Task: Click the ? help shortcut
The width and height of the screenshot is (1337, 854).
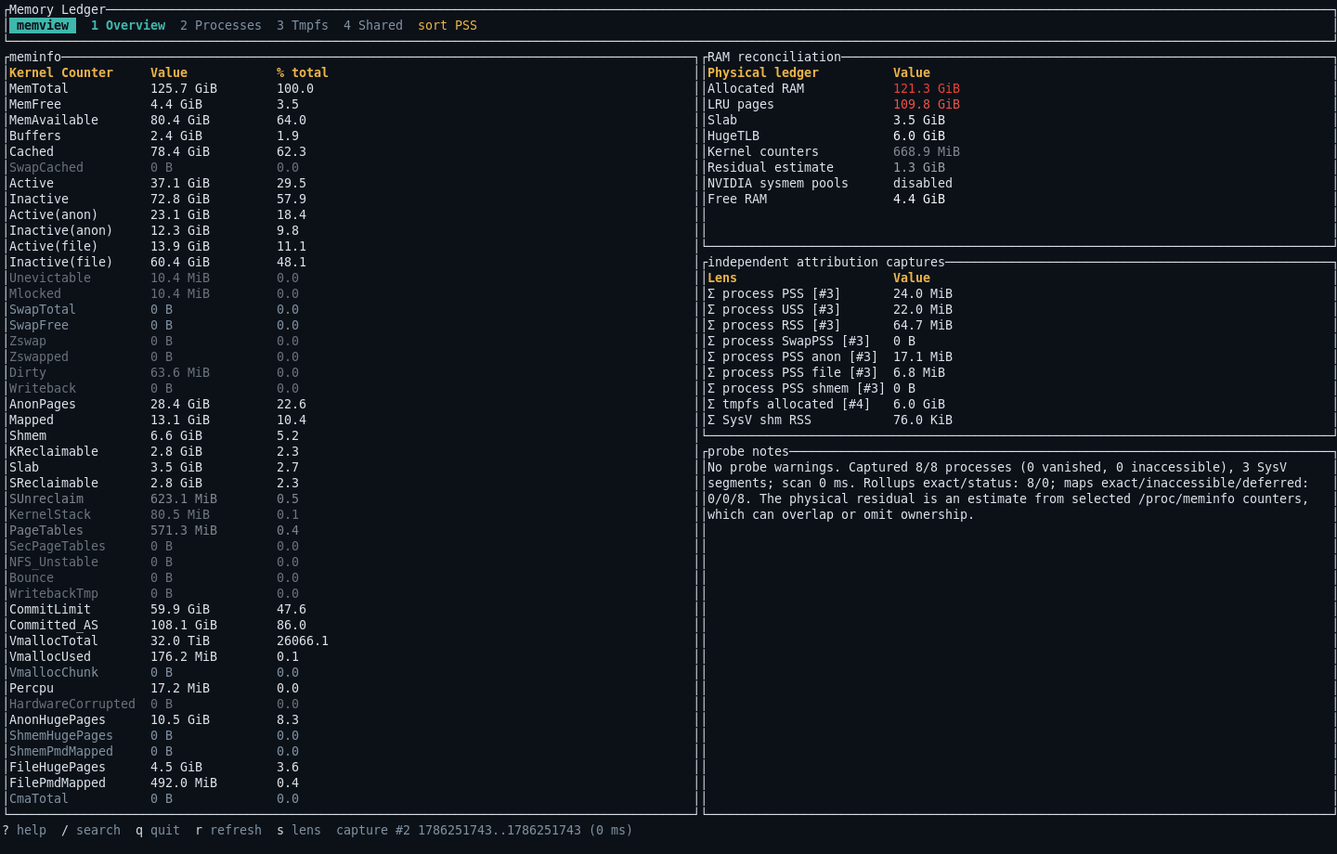Action: point(24,830)
